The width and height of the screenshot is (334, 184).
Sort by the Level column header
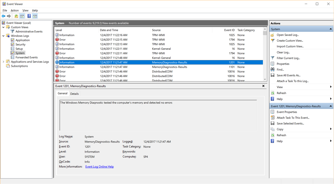pyautogui.click(x=76, y=30)
